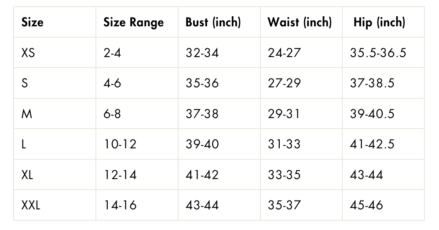Click the 43-44 bust cell in XXL row

tap(202, 205)
